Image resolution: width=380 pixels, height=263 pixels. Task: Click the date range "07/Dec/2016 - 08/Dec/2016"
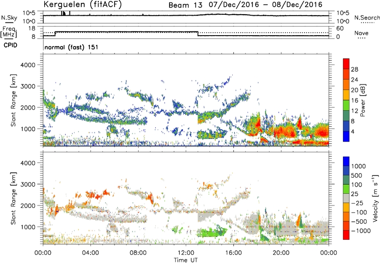click(266, 4)
